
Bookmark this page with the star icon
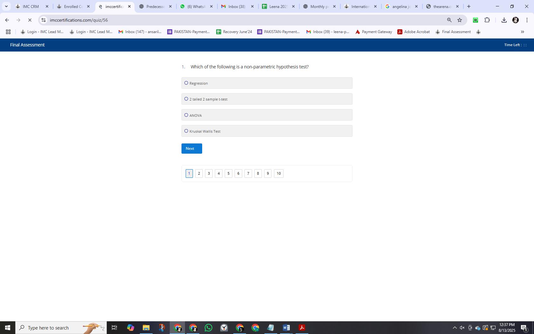(x=460, y=20)
